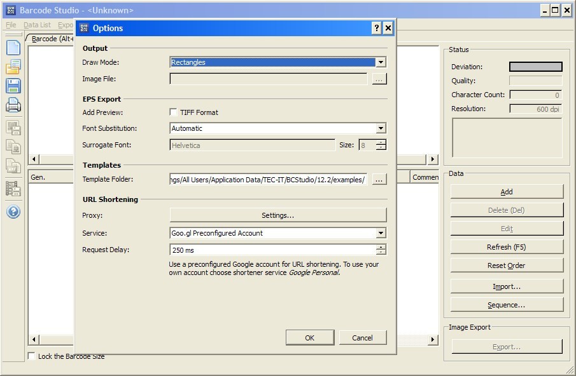Enable TIFF Format for EPS preview
Image resolution: width=576 pixels, height=376 pixels.
tap(172, 111)
